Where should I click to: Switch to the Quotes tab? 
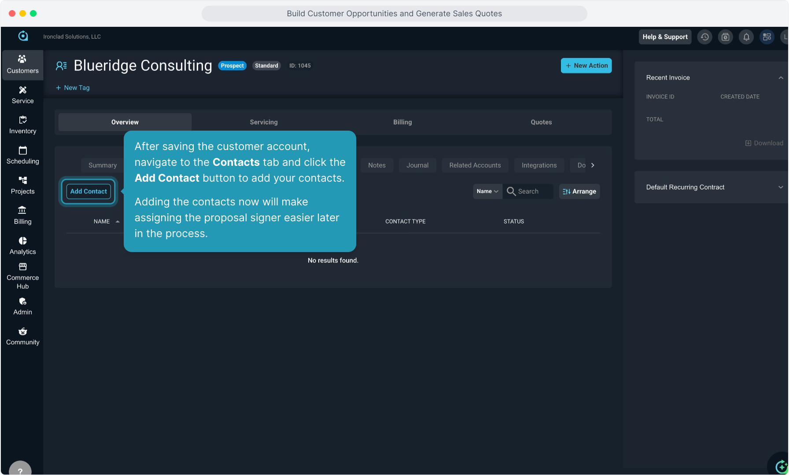[541, 122]
